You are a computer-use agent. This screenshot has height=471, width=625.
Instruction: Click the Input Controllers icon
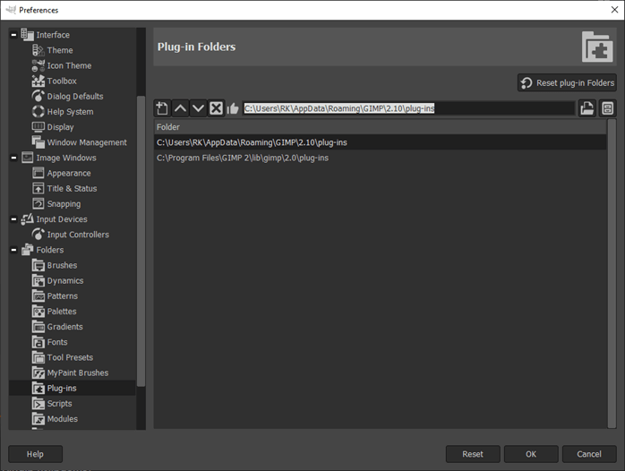39,235
